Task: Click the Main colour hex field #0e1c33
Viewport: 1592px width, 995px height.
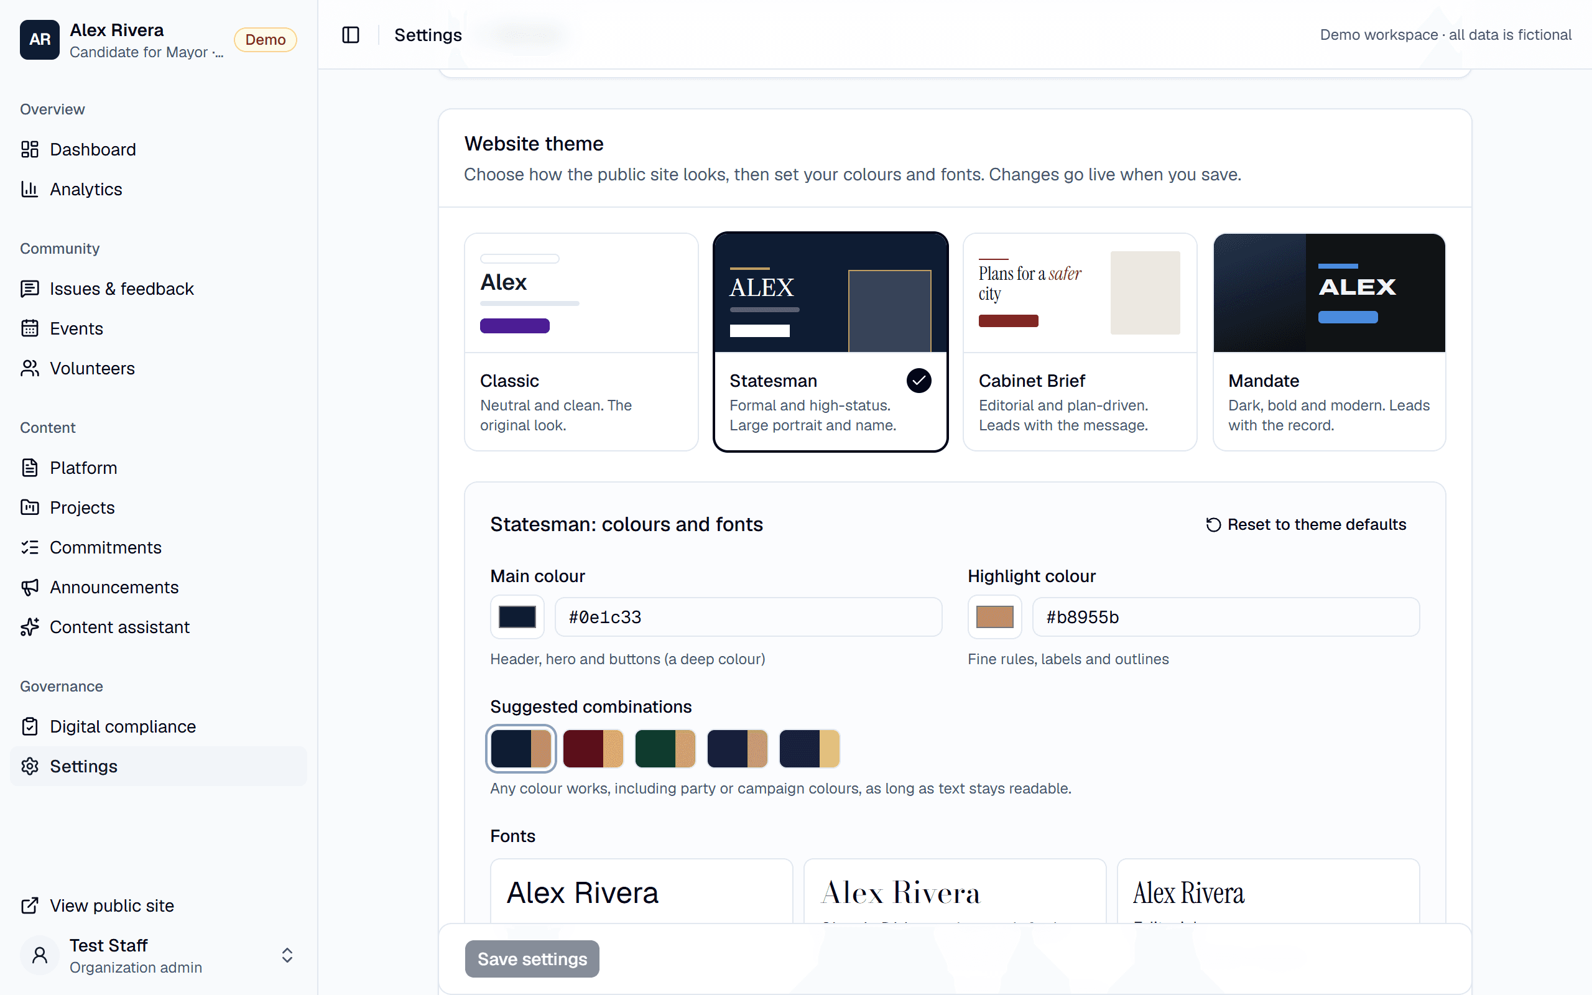Action: click(748, 617)
